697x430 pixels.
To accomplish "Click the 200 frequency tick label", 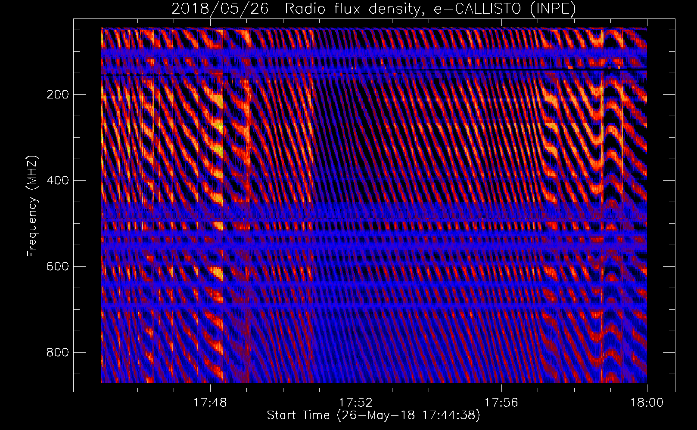I will pyautogui.click(x=58, y=95).
